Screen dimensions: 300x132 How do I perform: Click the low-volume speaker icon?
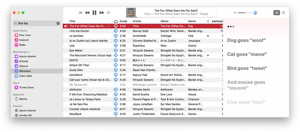tap(235, 13)
